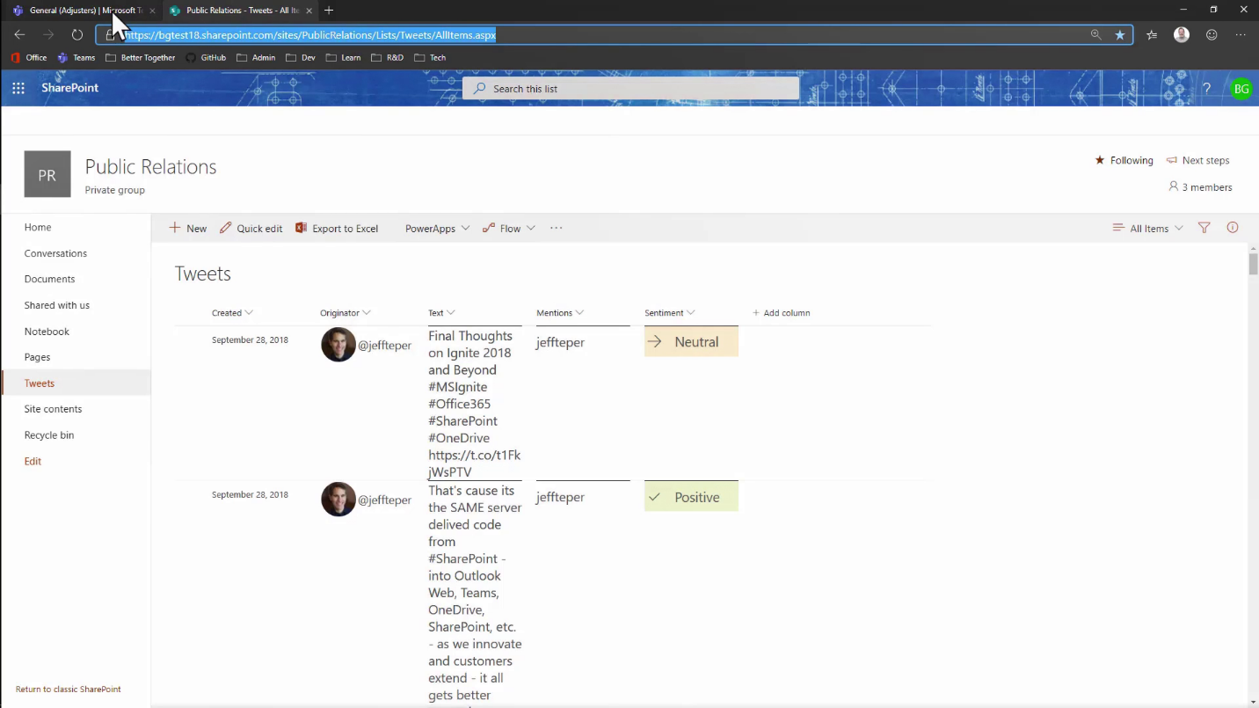
Task: Open the Better Together bookmarks folder
Action: pos(141,58)
